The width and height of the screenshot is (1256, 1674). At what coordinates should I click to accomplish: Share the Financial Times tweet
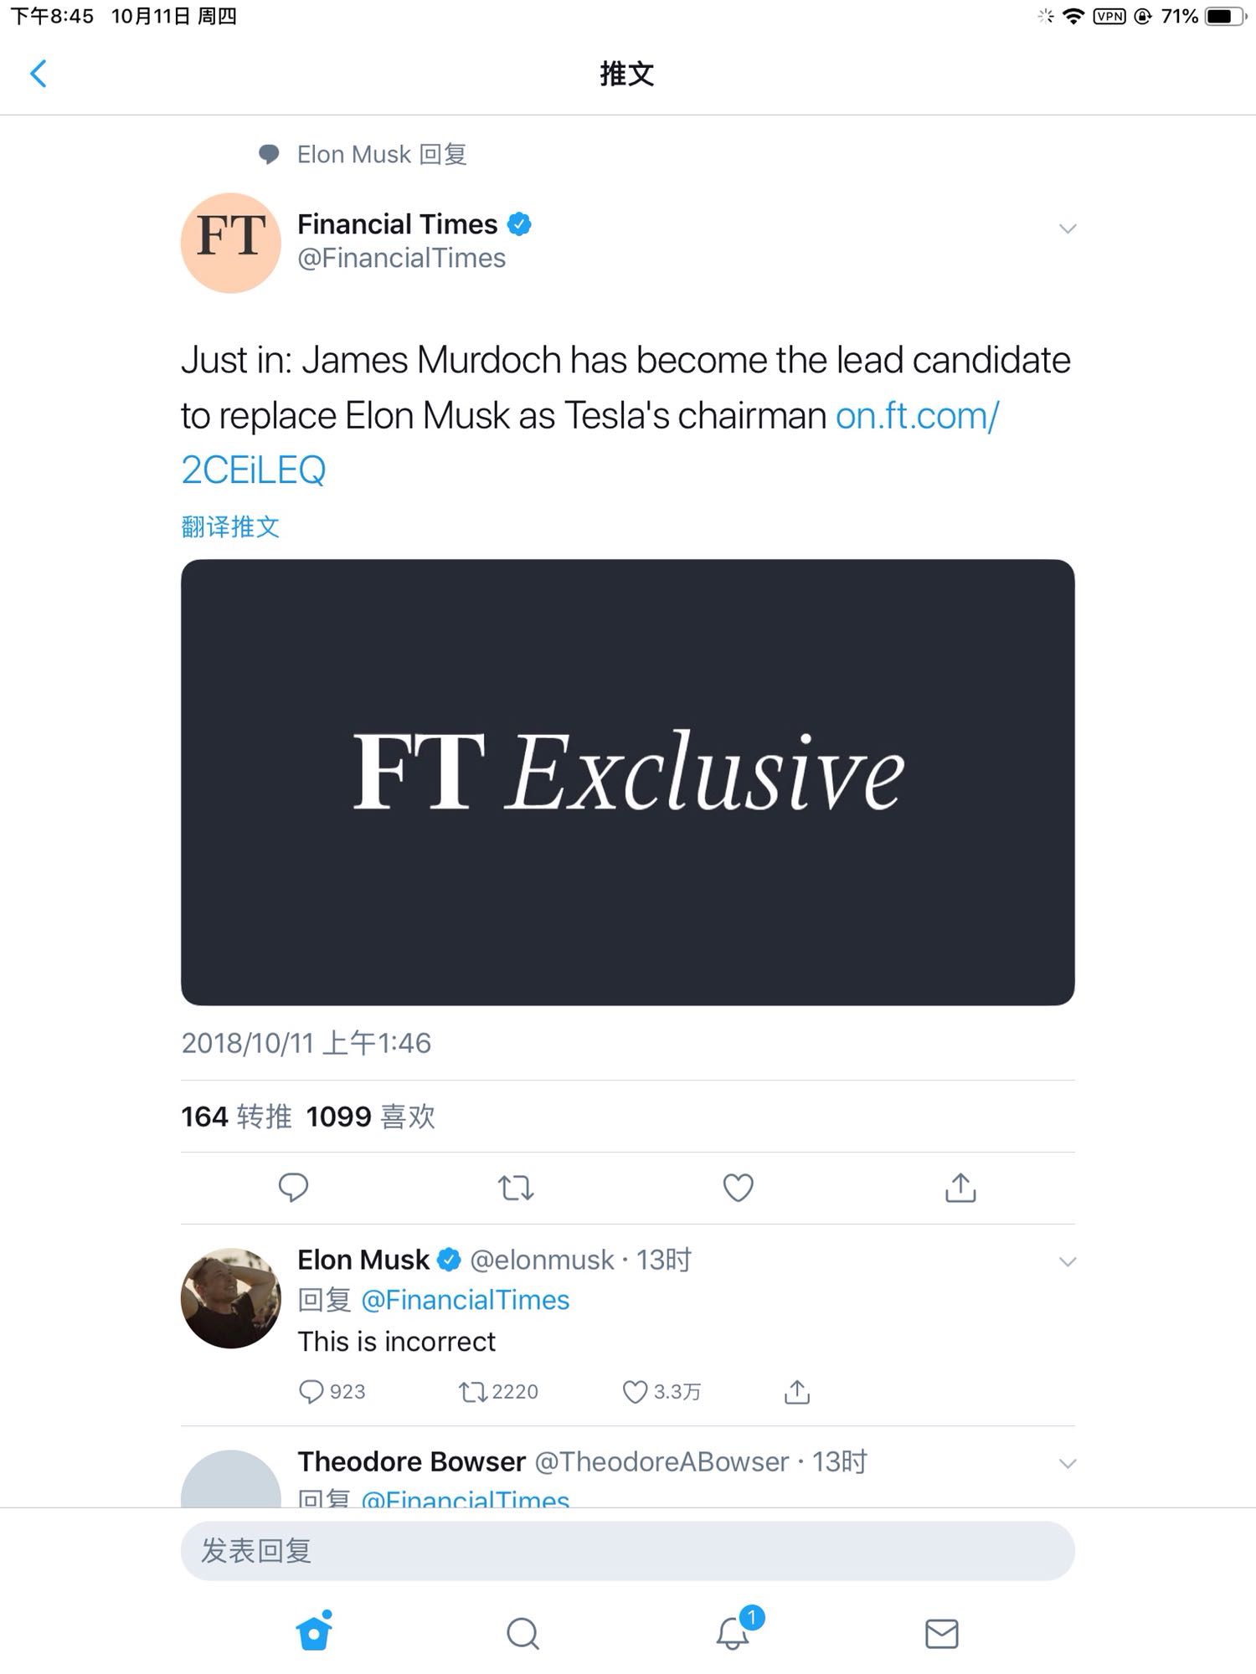click(x=960, y=1188)
